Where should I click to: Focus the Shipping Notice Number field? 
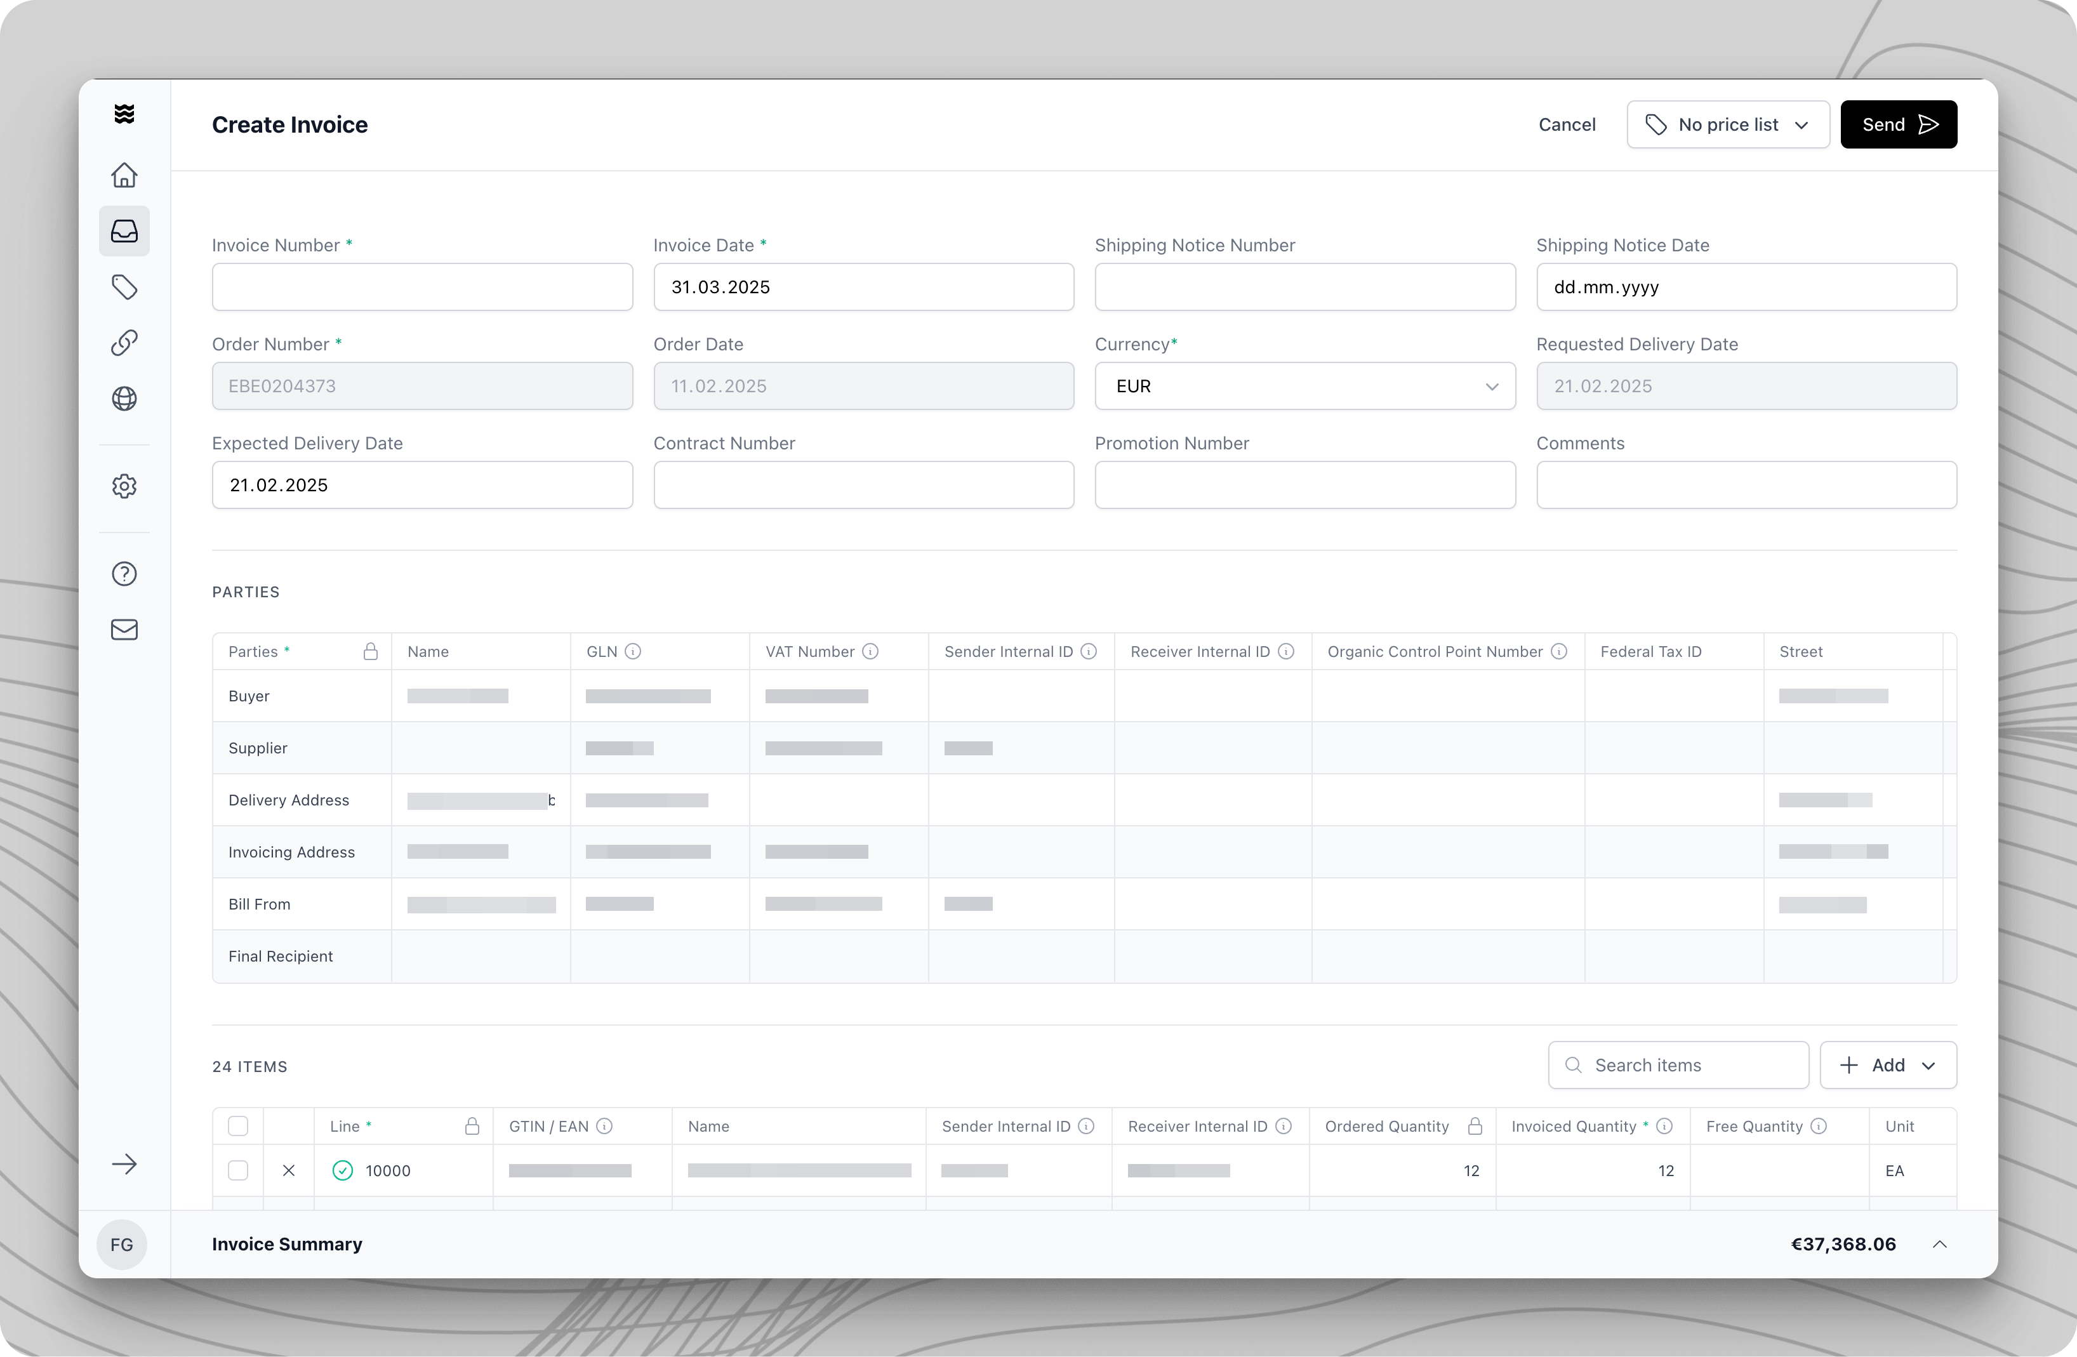click(1304, 287)
